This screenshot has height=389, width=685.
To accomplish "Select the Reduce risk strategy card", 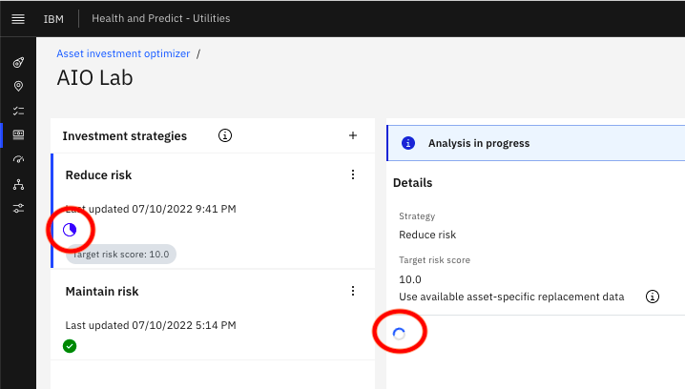I will point(213,211).
